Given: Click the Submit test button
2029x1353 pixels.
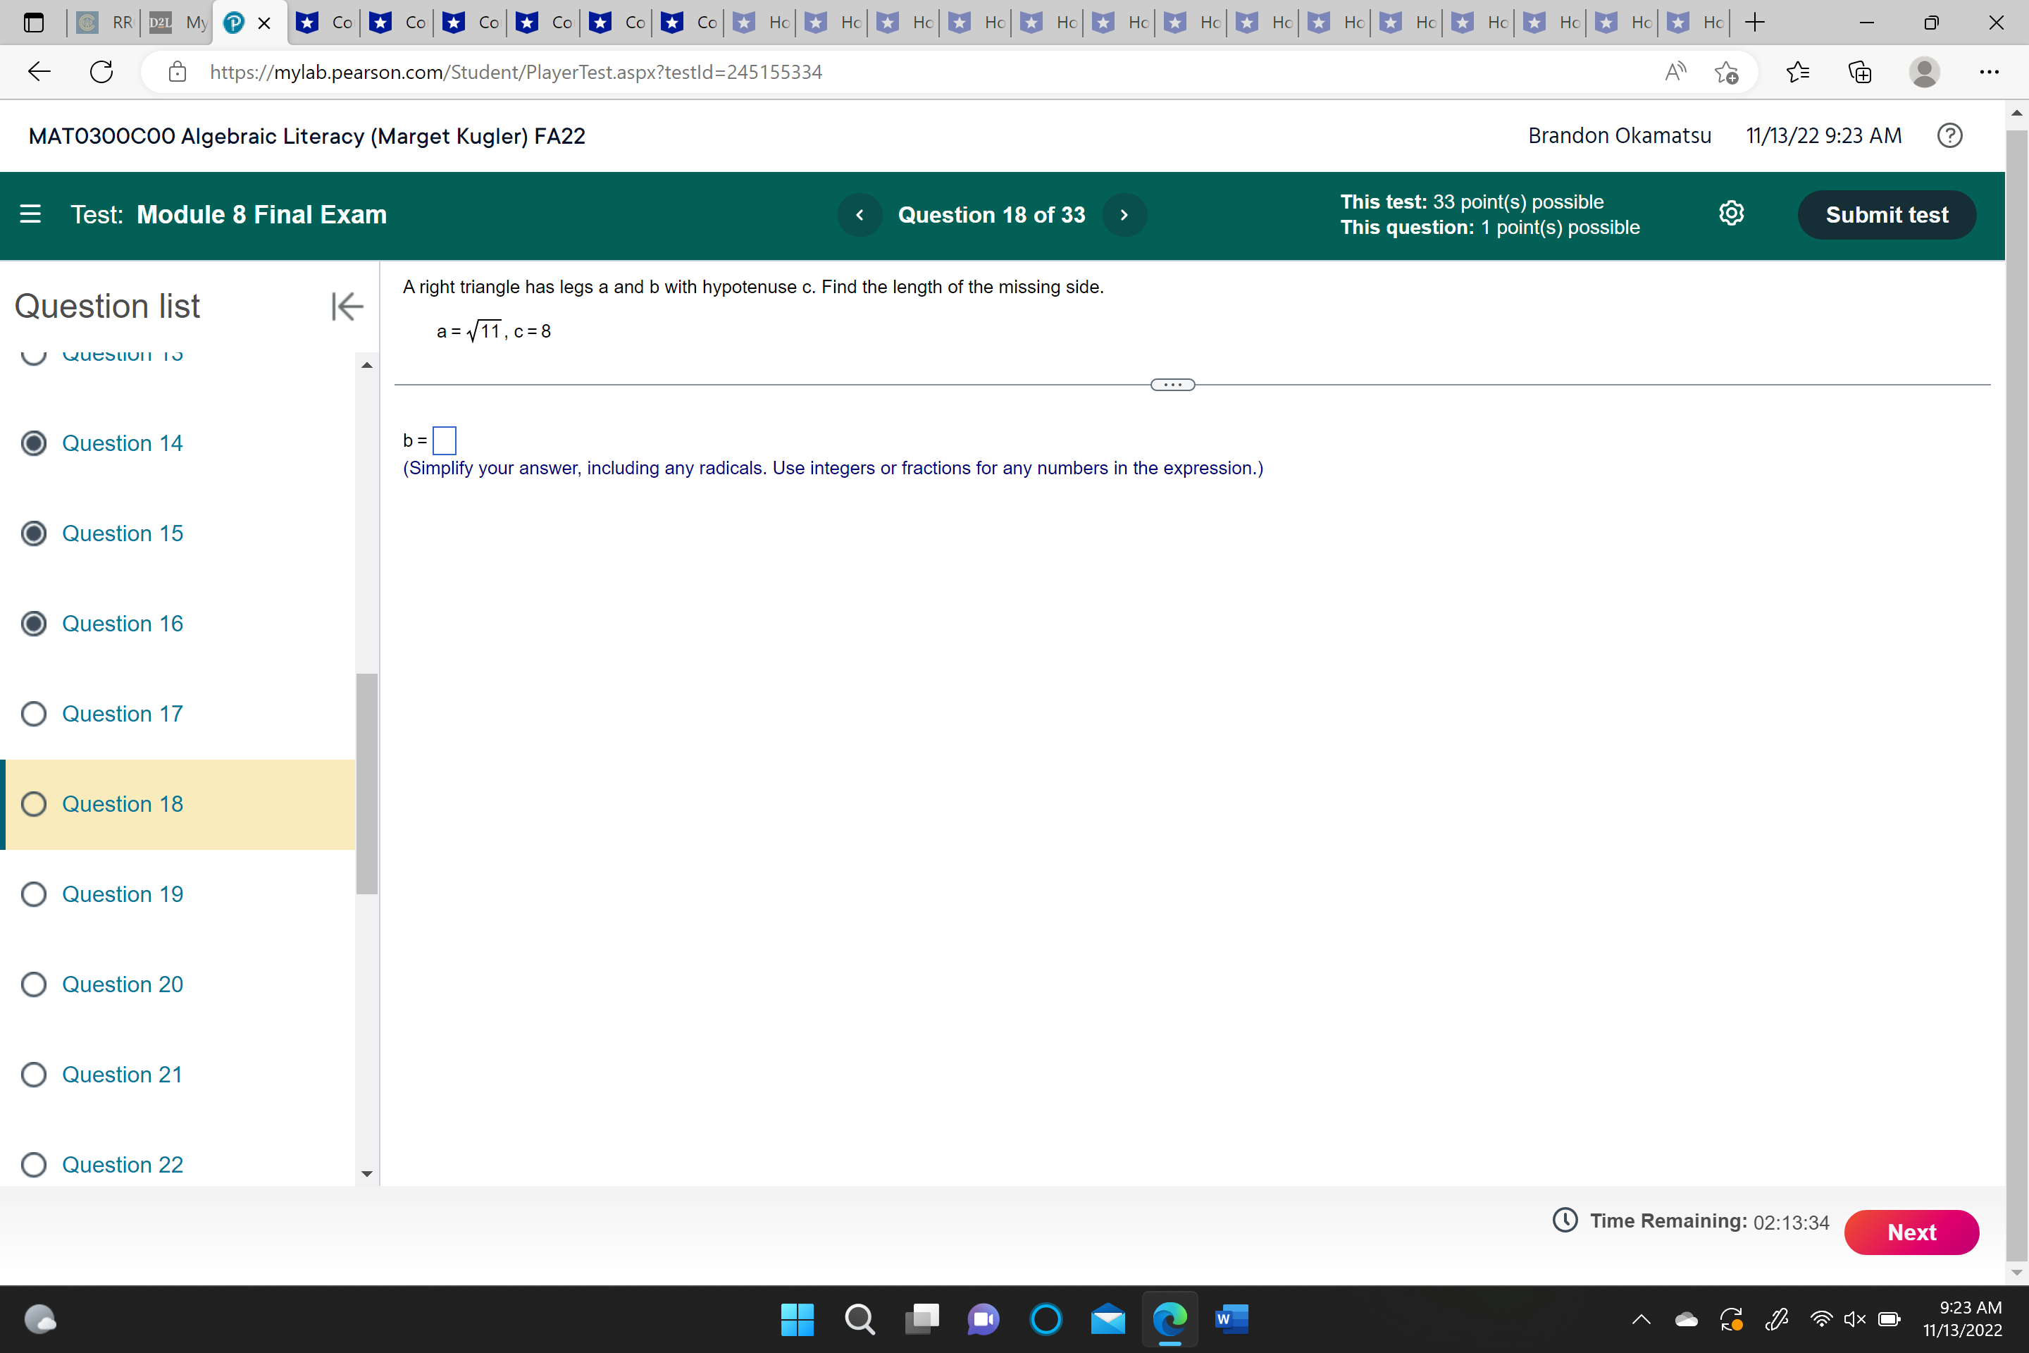Looking at the screenshot, I should coord(1886,215).
